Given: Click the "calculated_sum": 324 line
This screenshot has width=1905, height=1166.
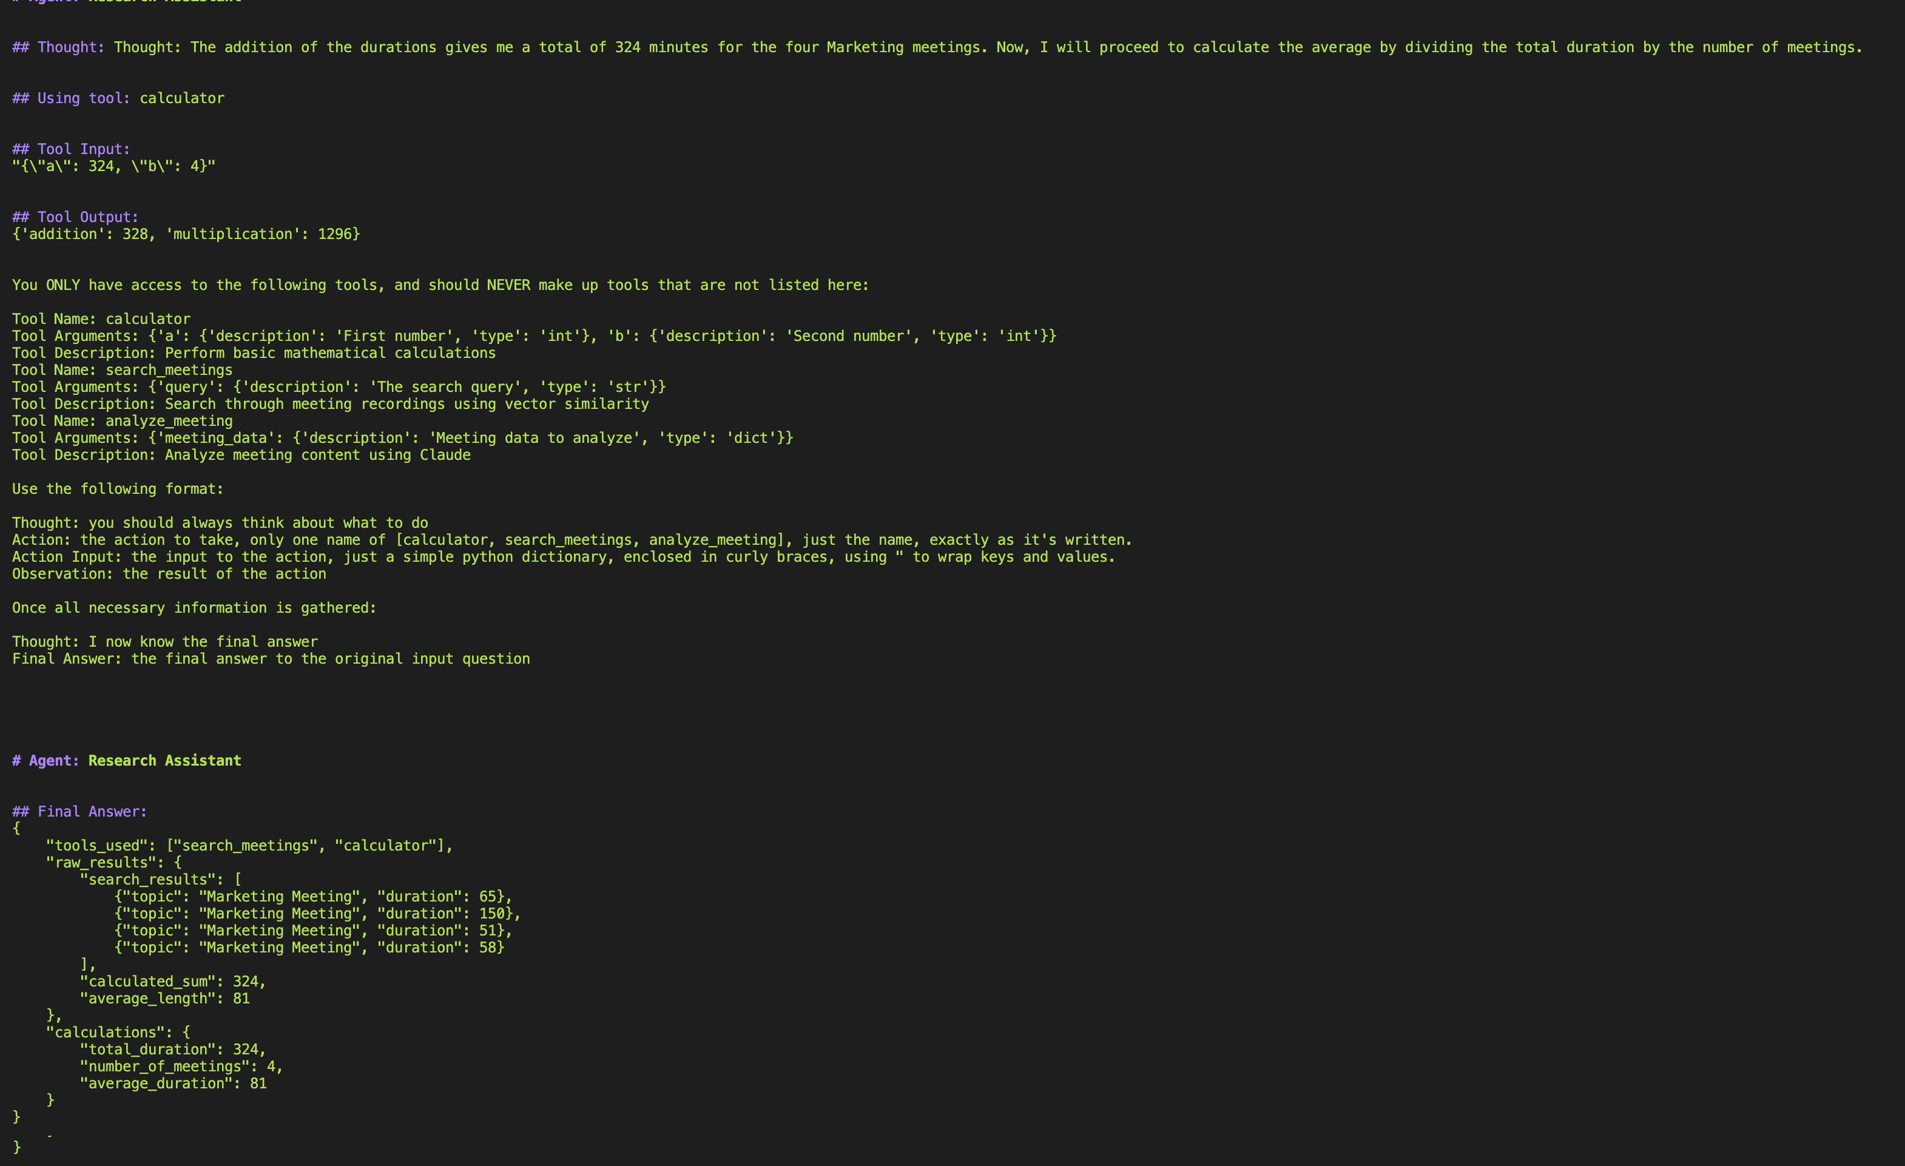Looking at the screenshot, I should pyautogui.click(x=172, y=982).
